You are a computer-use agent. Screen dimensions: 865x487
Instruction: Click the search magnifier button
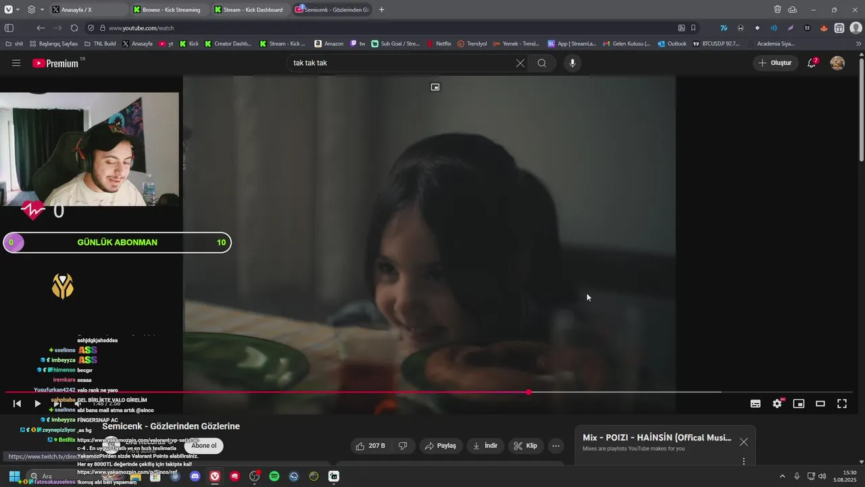click(542, 63)
